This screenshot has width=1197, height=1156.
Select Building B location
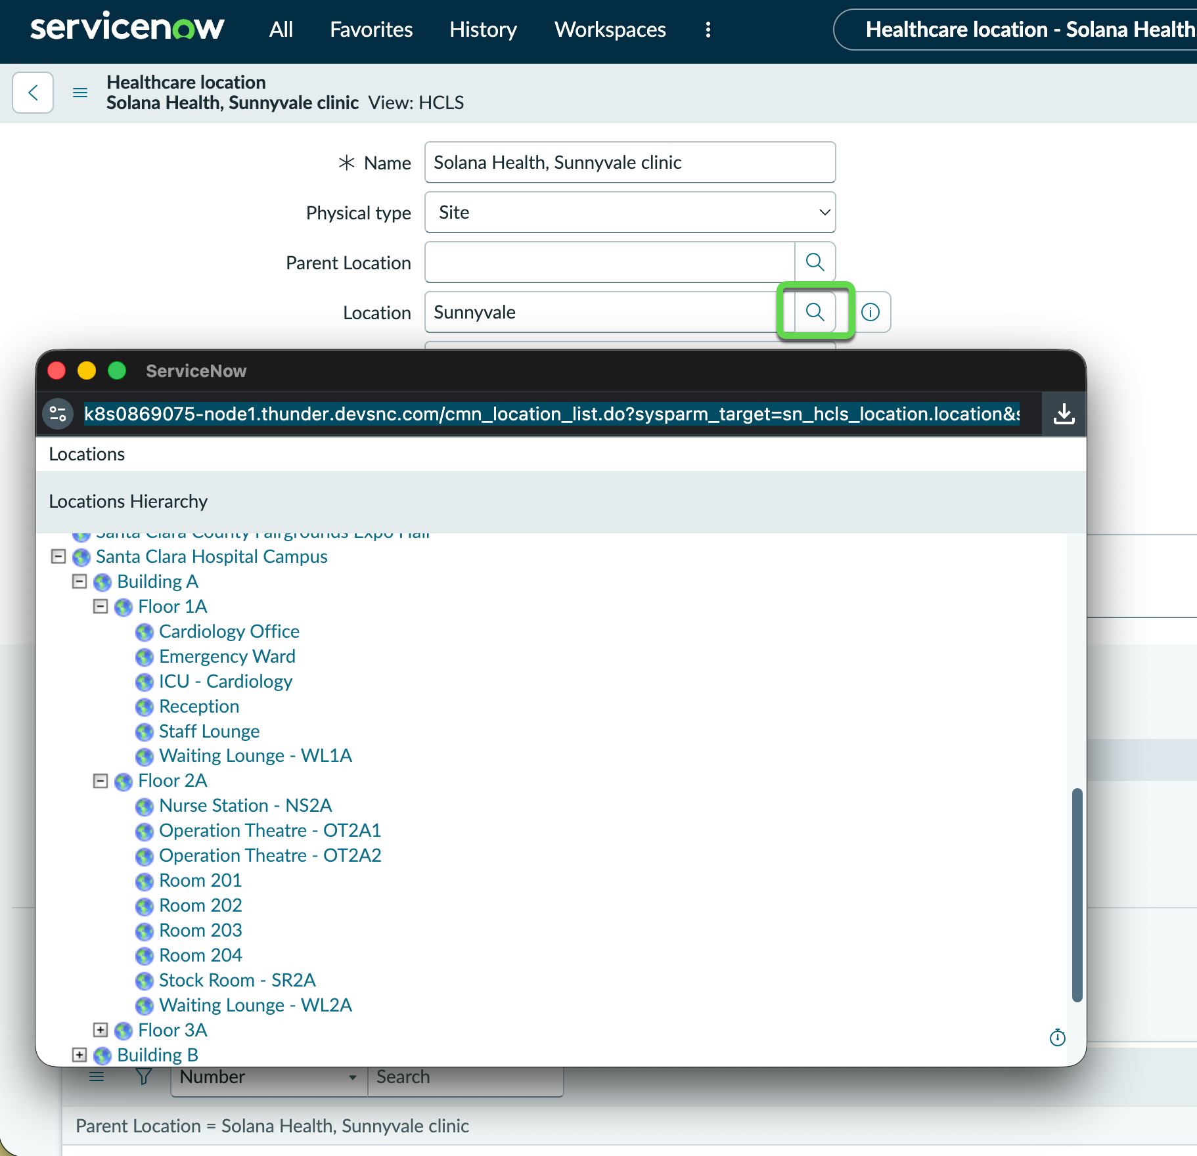coord(158,1055)
